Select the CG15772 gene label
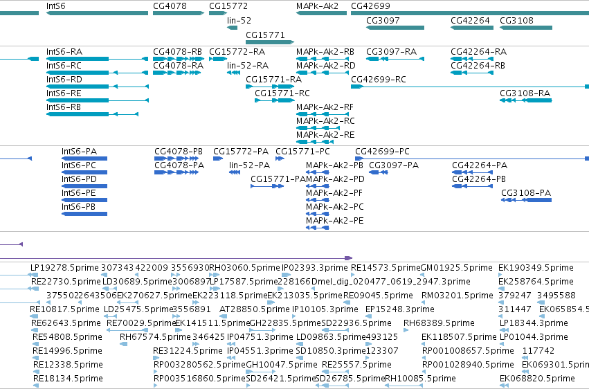 (228, 6)
